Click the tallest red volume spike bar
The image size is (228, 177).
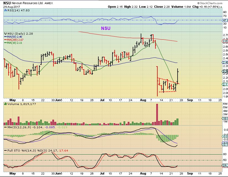point(157,114)
